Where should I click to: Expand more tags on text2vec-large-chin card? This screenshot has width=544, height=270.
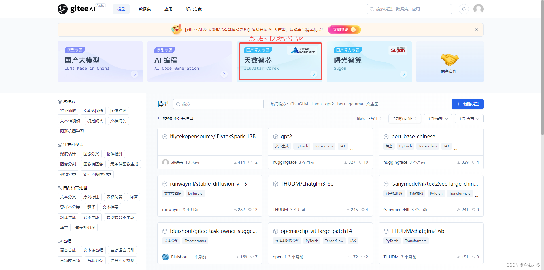click(x=477, y=195)
